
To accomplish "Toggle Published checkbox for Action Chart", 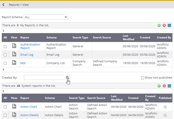I will (165, 107).
